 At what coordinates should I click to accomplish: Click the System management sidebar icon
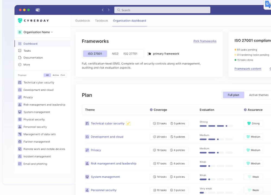click(x=20, y=112)
